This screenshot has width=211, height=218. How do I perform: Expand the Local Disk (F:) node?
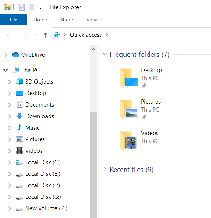point(10,186)
